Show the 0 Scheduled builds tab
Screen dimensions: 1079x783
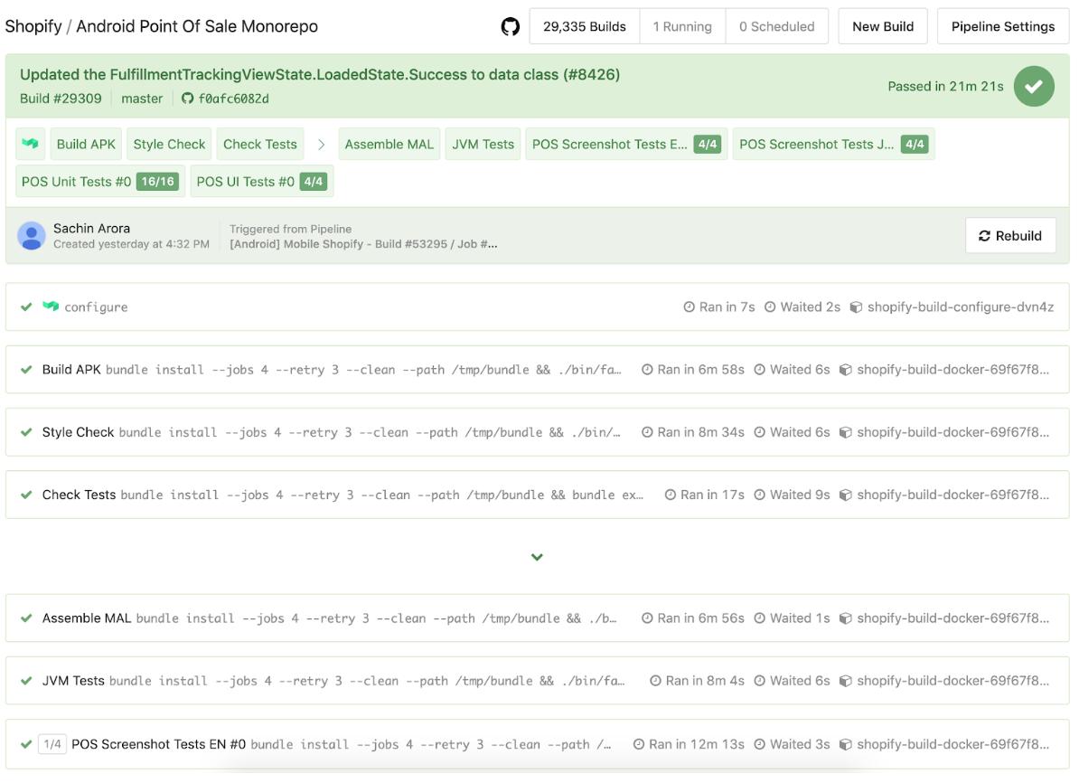[x=777, y=27]
